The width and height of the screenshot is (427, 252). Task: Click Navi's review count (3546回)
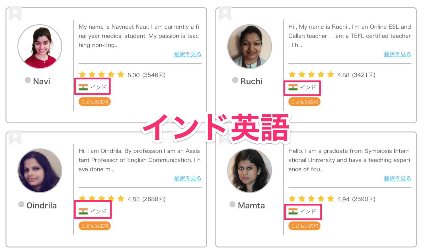pos(154,75)
